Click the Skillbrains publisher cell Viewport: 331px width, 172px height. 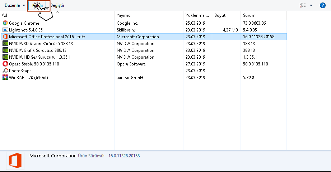click(x=126, y=30)
